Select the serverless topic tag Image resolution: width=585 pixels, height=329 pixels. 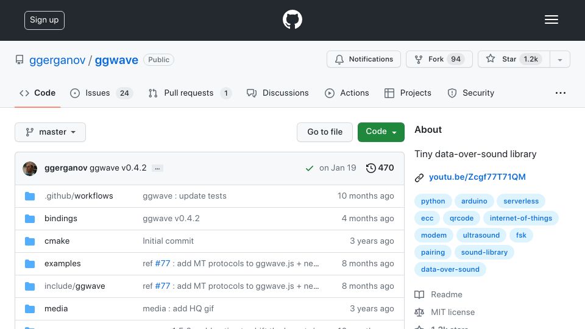(x=521, y=201)
